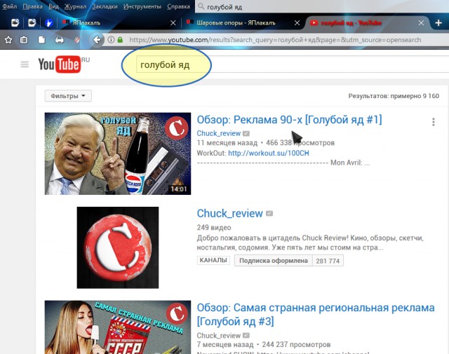Open the Правка menu

32,6
